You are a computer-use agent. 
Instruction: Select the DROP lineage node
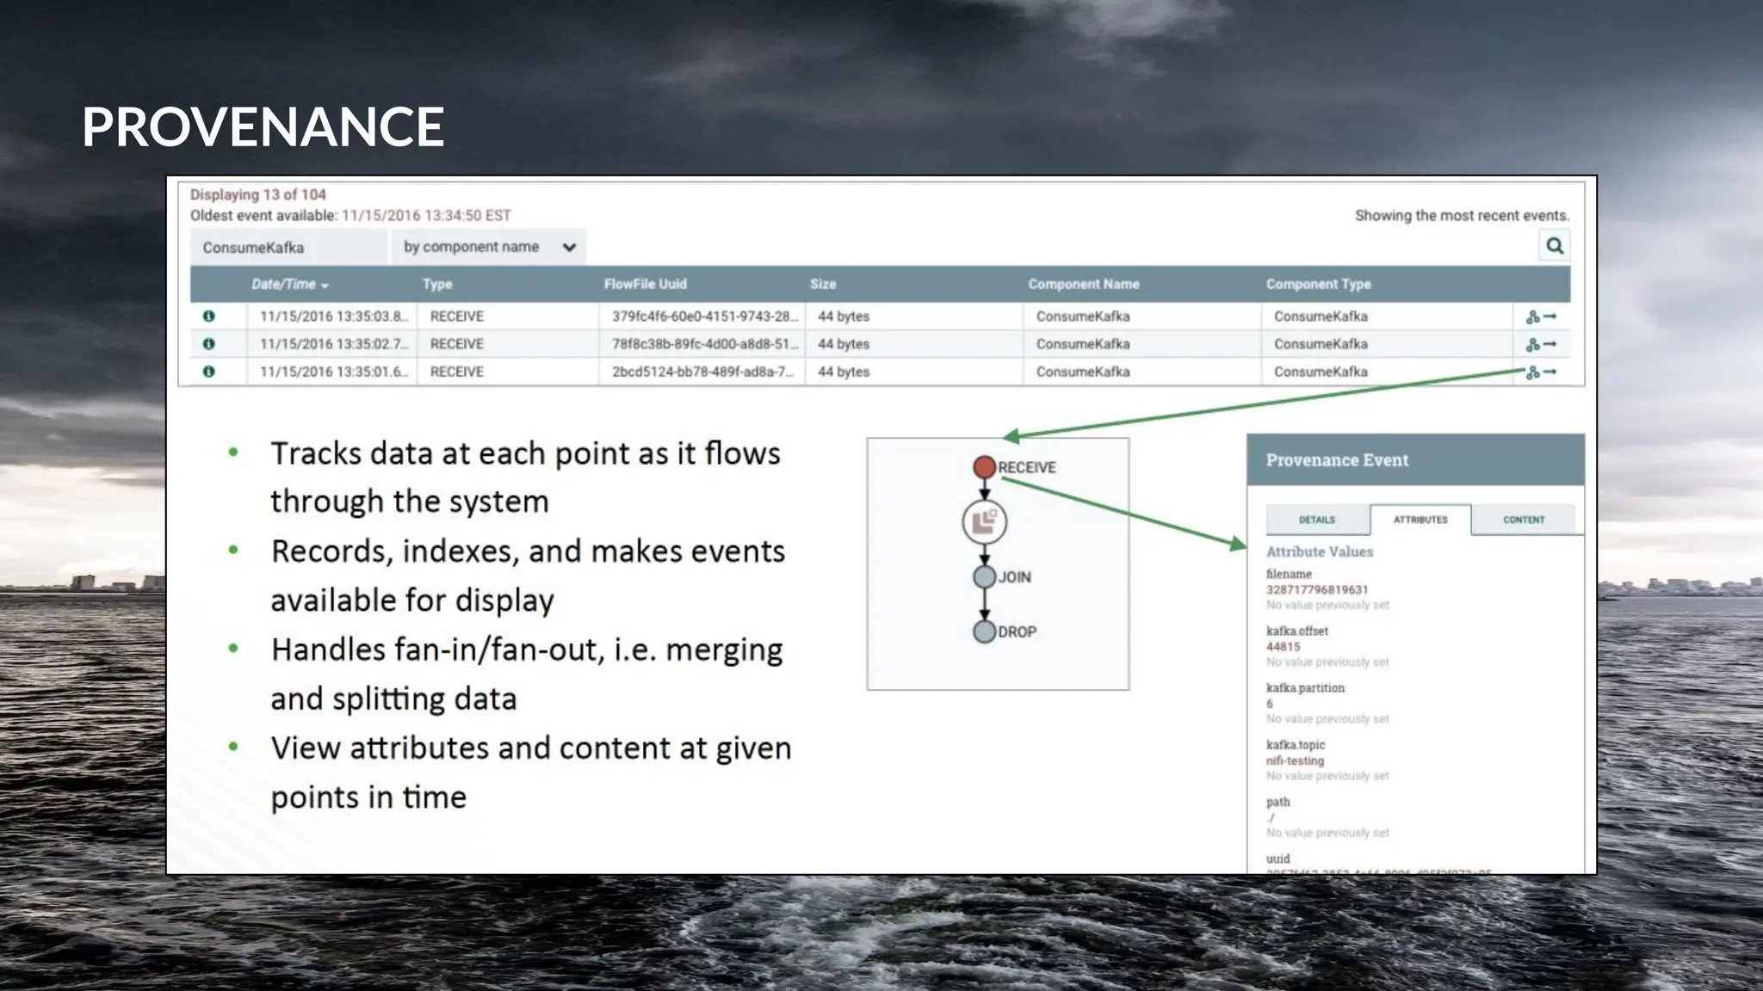(984, 631)
